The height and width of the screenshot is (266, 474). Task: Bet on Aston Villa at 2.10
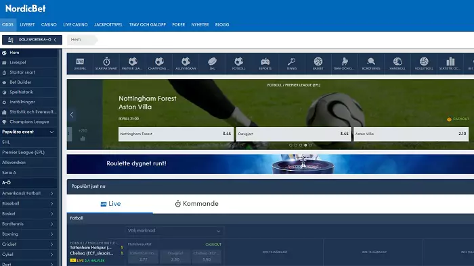[411, 134]
